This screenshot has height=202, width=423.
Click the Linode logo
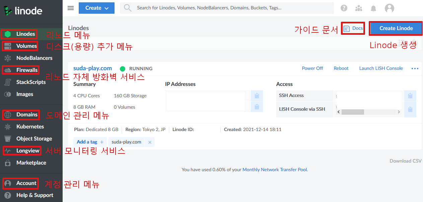point(23,11)
